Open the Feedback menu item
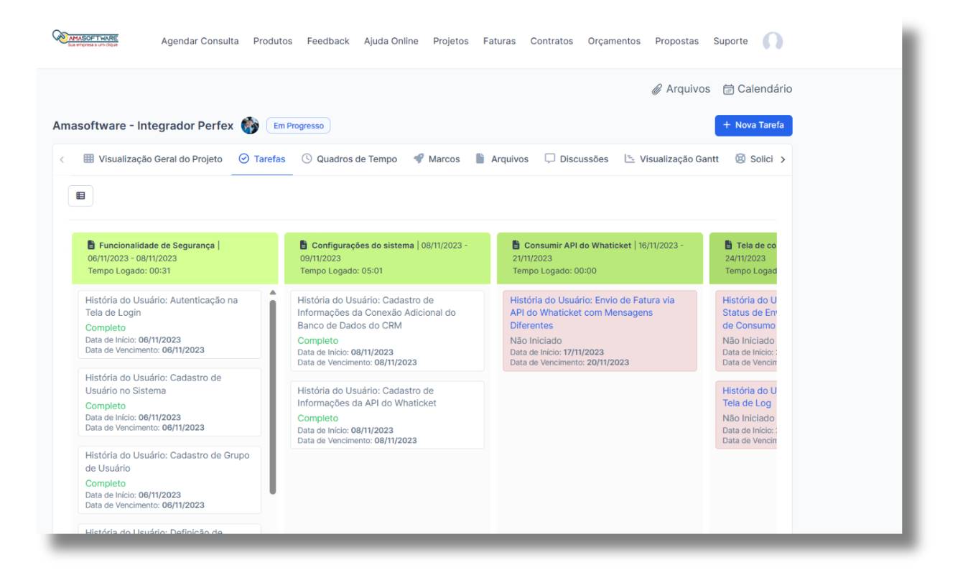 click(x=328, y=41)
